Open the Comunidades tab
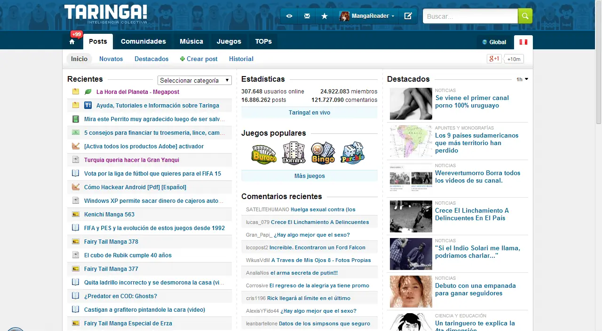 143,41
